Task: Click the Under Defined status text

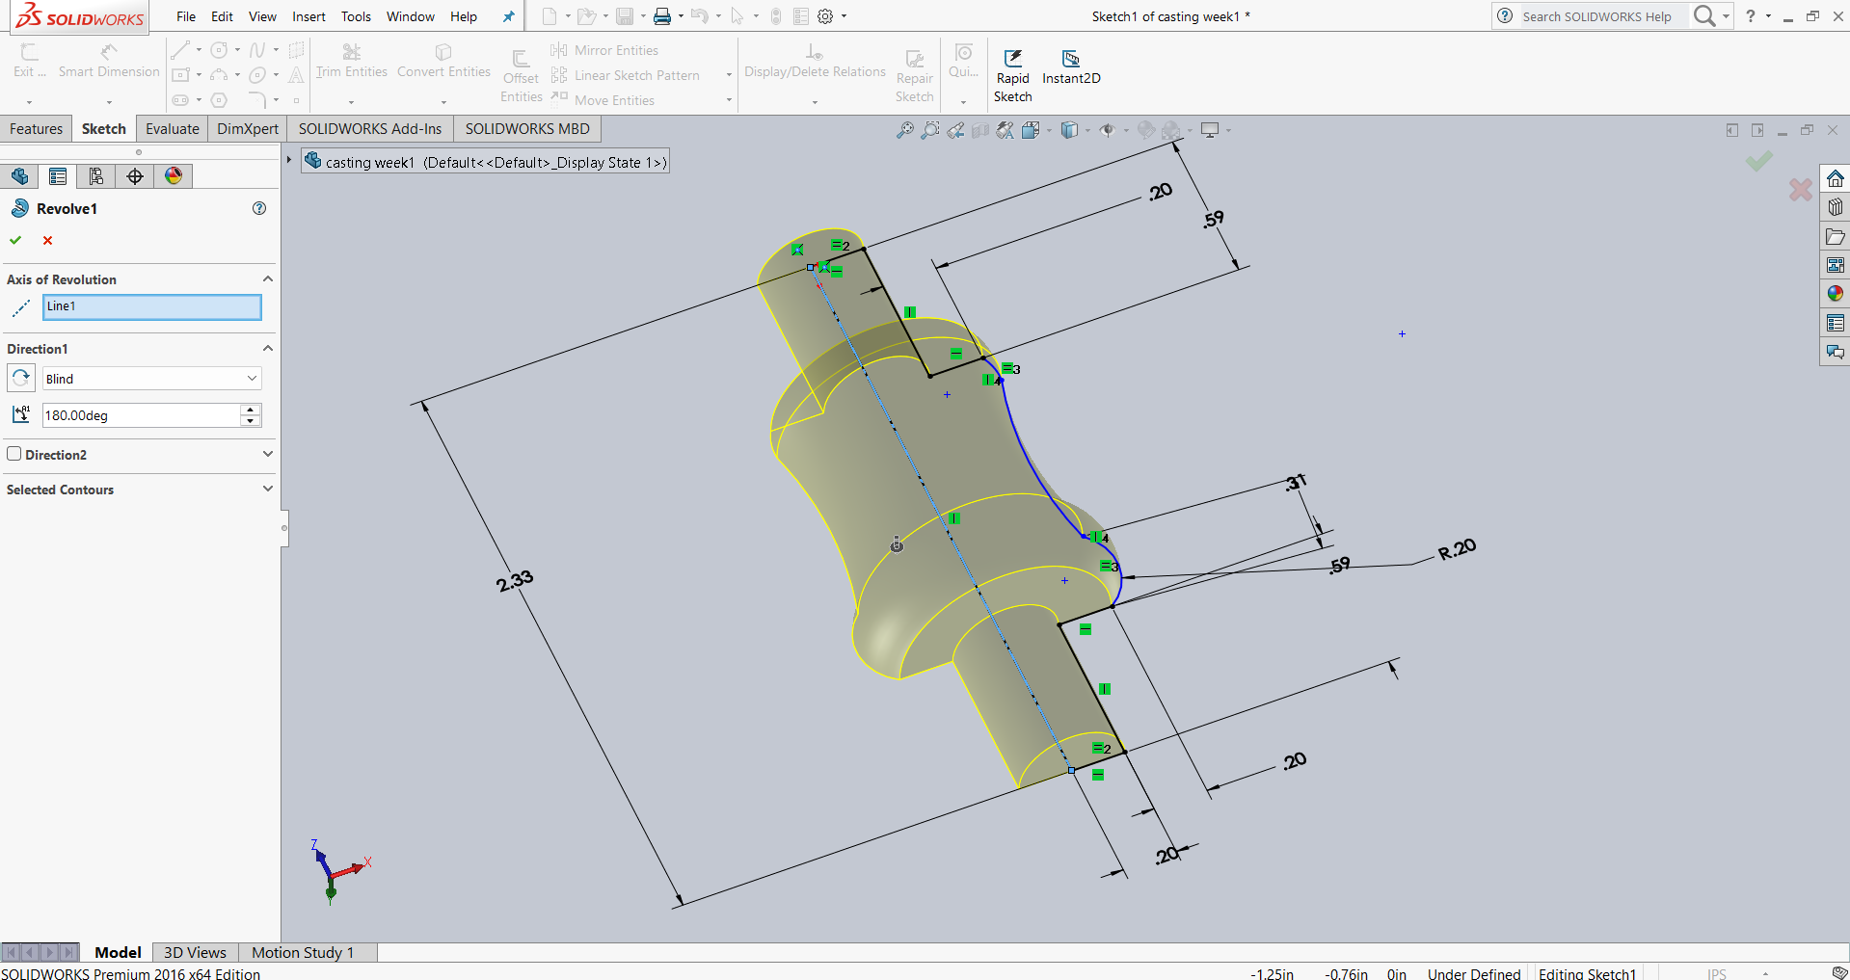Action: click(1474, 974)
